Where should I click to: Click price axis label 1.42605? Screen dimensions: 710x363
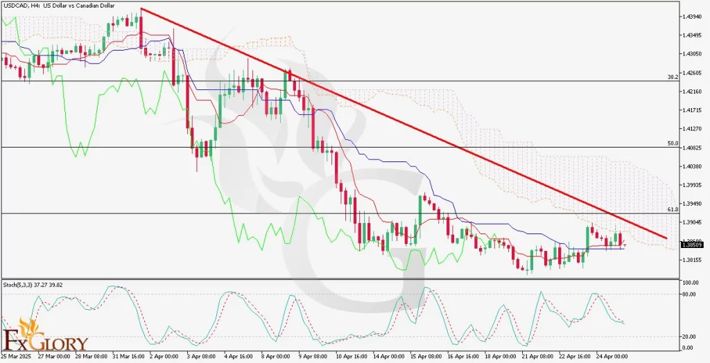[693, 73]
